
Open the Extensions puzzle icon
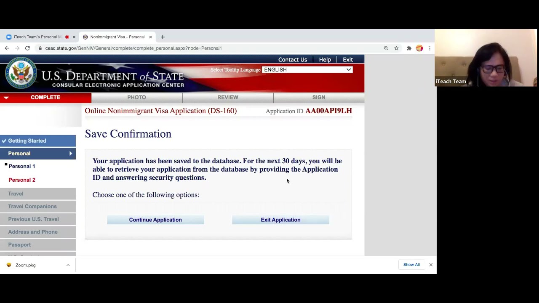click(409, 48)
